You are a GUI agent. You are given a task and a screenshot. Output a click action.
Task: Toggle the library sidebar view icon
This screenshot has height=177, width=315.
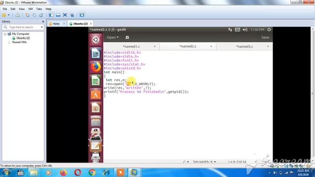51,15
